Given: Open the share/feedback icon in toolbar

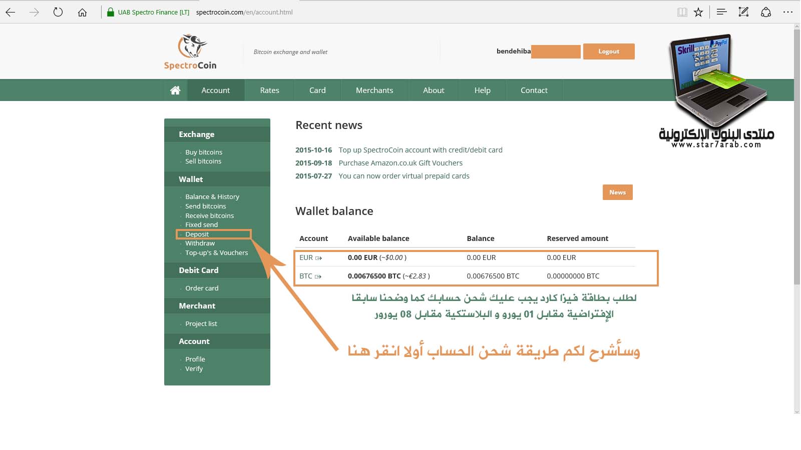Looking at the screenshot, I should point(766,12).
